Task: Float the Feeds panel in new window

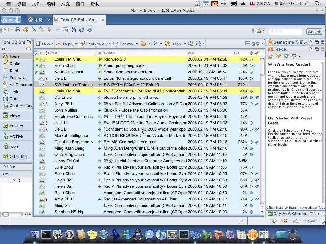Action: 317,49
